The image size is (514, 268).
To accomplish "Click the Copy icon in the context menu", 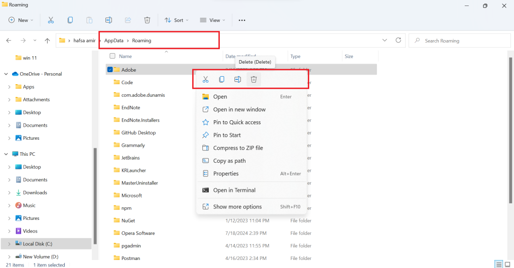I will tap(221, 80).
